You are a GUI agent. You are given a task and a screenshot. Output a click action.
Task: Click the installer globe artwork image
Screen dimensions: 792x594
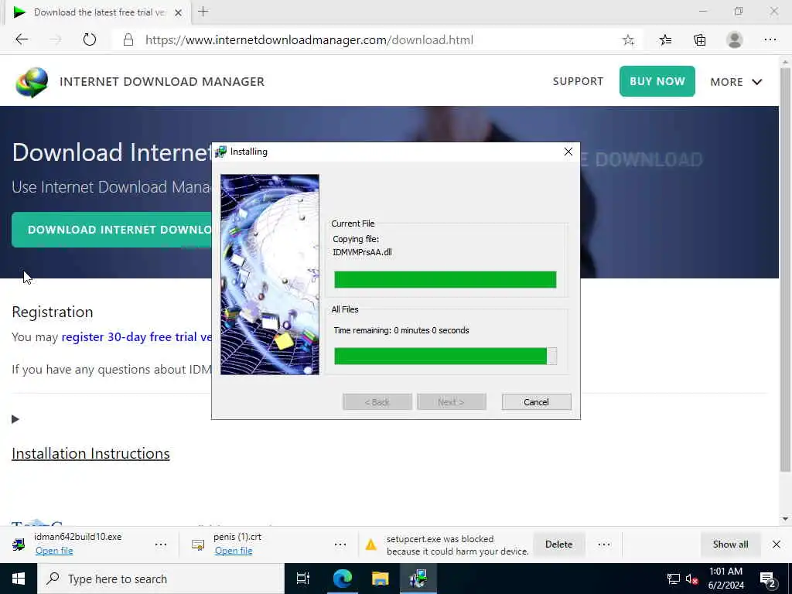[270, 275]
